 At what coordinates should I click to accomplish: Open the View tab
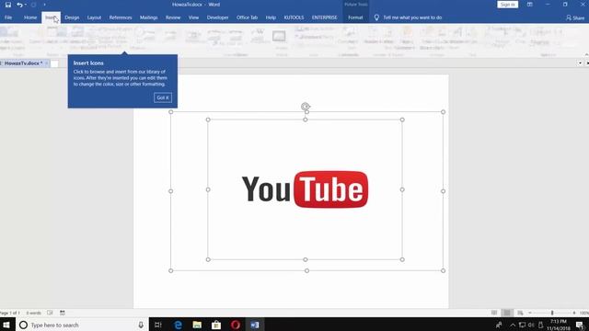click(193, 17)
